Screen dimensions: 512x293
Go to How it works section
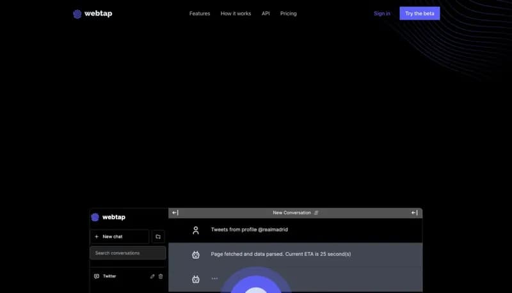coord(236,13)
